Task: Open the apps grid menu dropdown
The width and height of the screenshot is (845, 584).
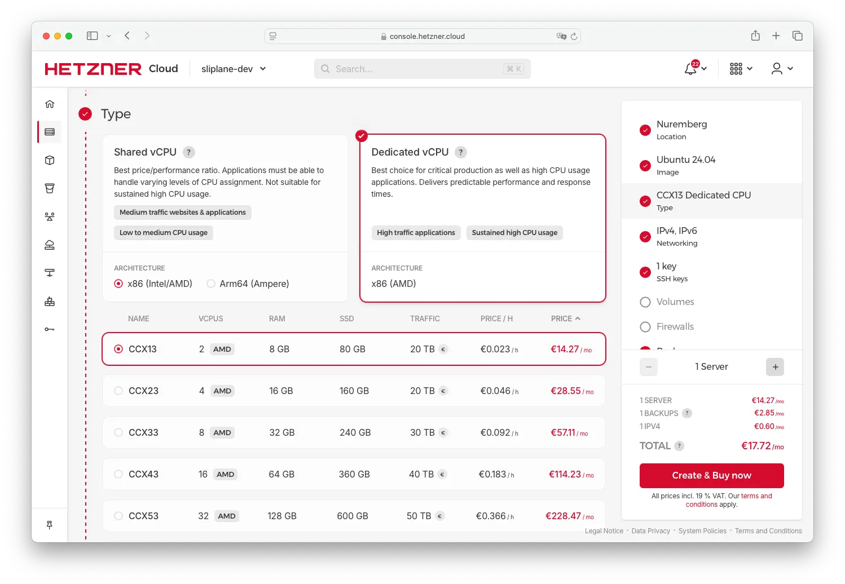Action: (x=741, y=69)
